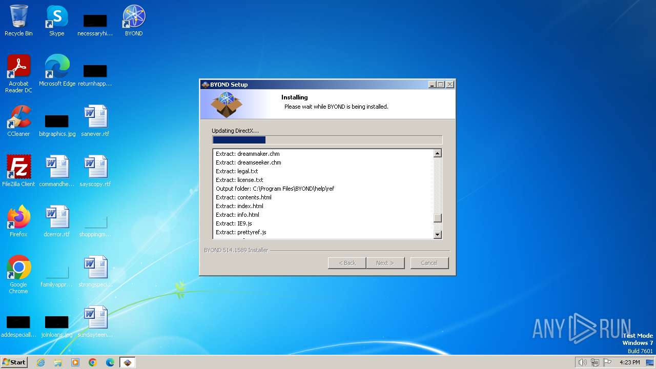Select the 'Extract: index.html' log line
The image size is (656, 369).
239,206
